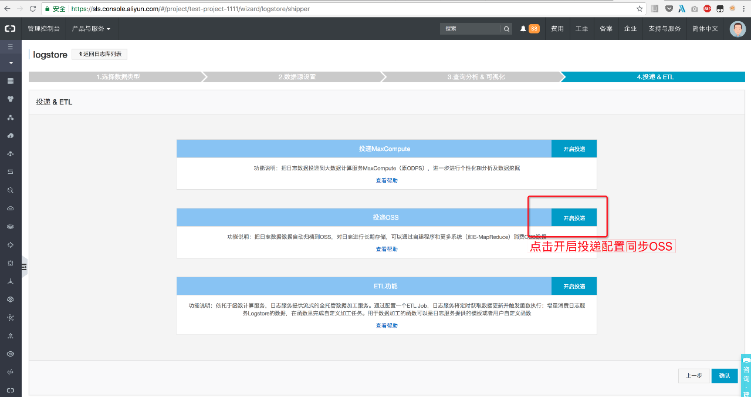751x397 pixels.
Task: Open 费用 menu
Action: 557,29
